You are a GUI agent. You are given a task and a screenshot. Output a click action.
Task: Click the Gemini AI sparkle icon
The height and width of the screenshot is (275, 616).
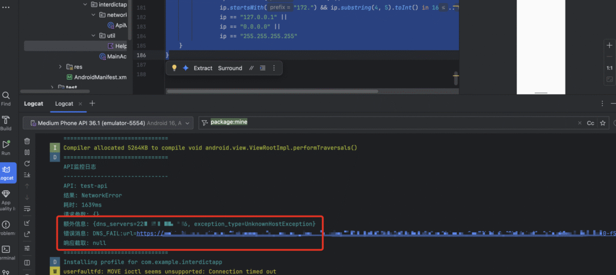click(186, 68)
